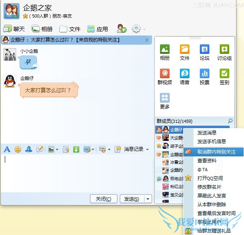Expand the message blocking dropdown arrow
This screenshot has width=244, height=235.
[109, 150]
